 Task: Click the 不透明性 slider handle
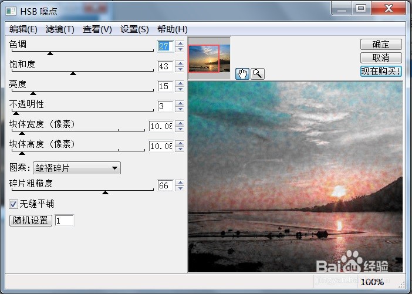(x=16, y=113)
